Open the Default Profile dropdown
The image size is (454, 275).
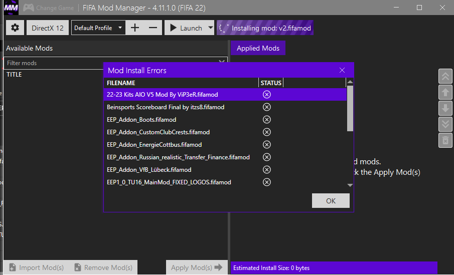98,28
